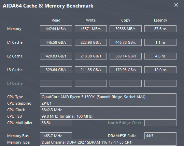This screenshot has height=146, width=184.
Task: Click the greyed L4 Cache label
Action: [x=15, y=83]
